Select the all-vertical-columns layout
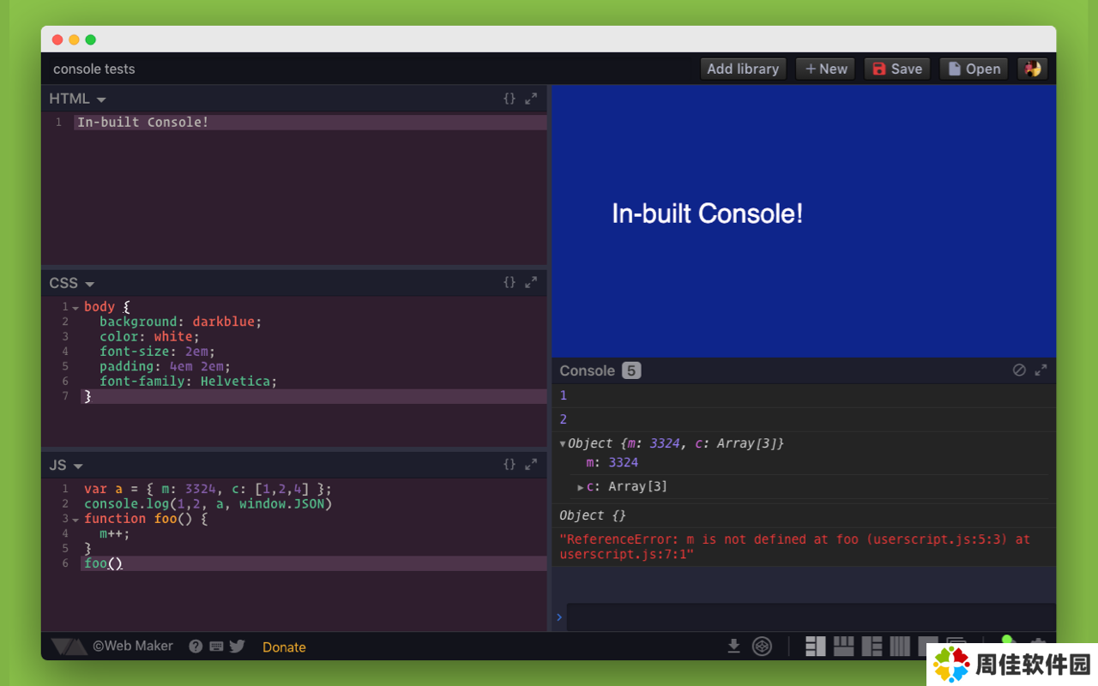 click(900, 646)
